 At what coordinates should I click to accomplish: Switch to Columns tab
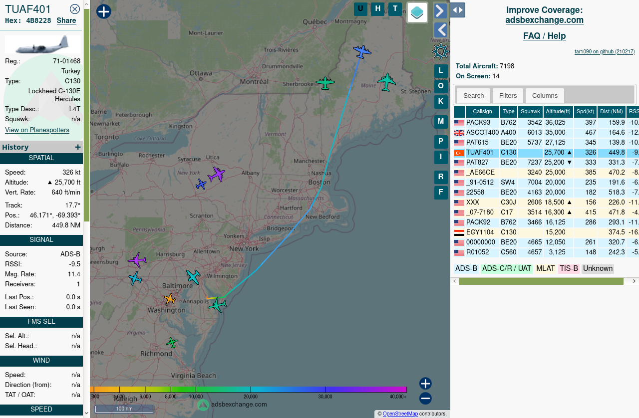pos(545,96)
